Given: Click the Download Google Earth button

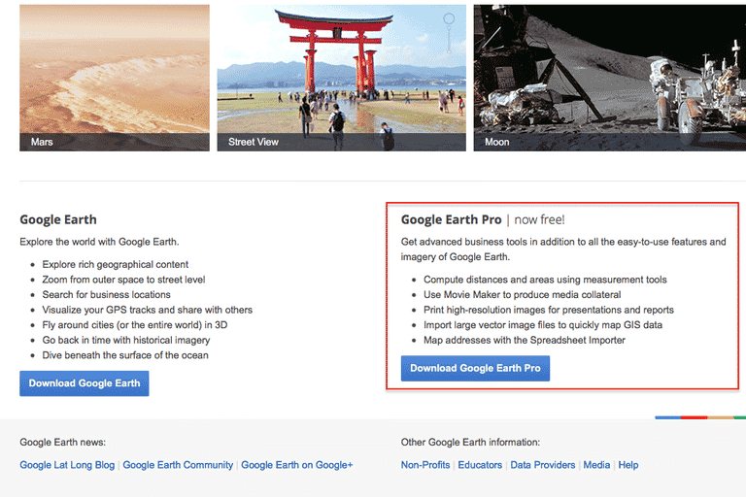Looking at the screenshot, I should 85,383.
